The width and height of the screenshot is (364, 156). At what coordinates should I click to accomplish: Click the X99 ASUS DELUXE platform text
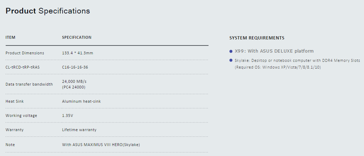(274, 51)
